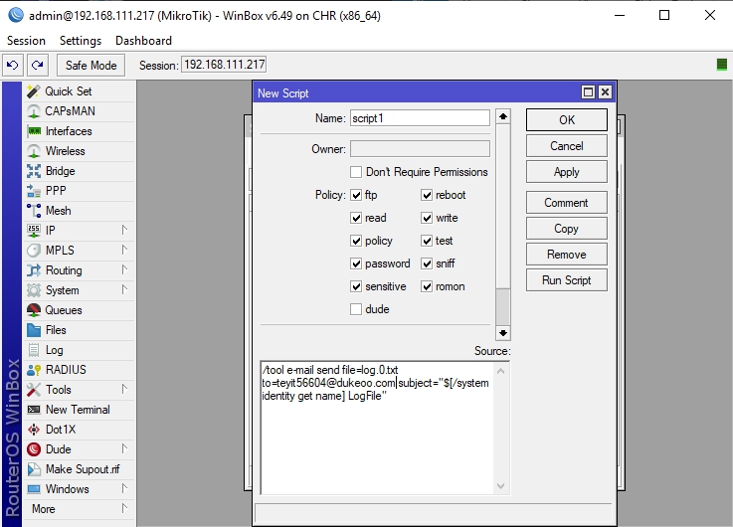
Task: Click the MPLS icon
Action: click(x=34, y=251)
